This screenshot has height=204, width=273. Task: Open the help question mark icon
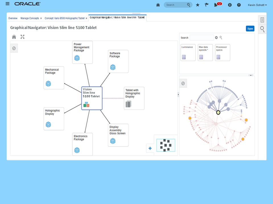tap(239, 5)
